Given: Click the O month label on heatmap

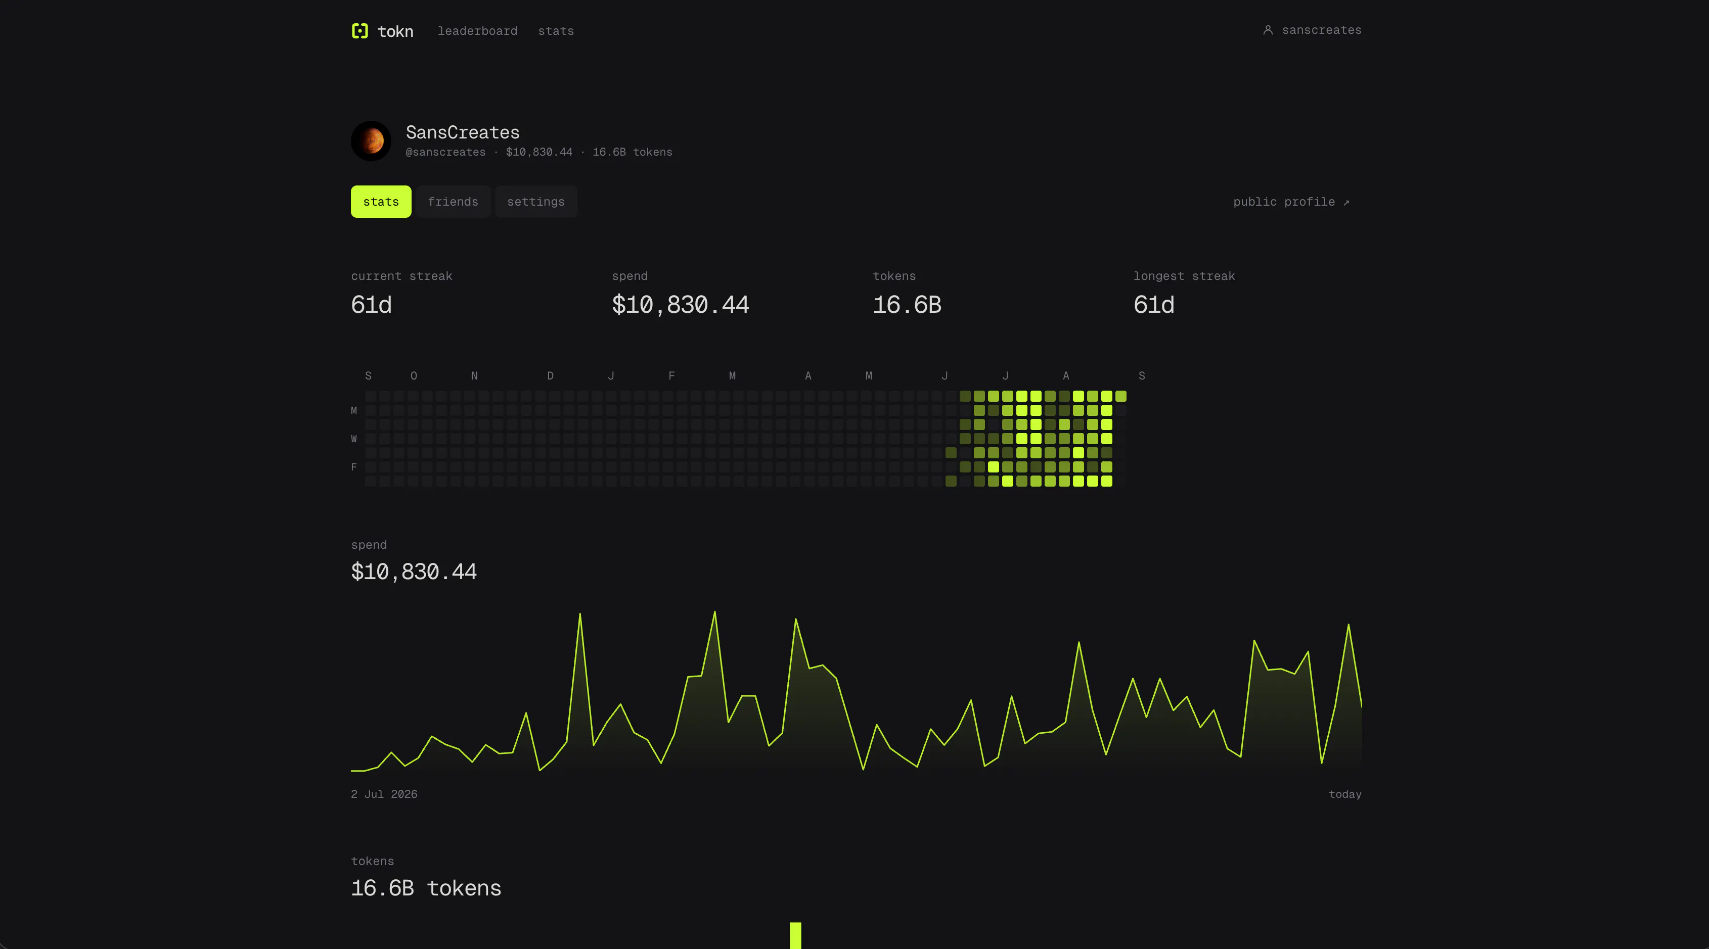Looking at the screenshot, I should tap(413, 375).
